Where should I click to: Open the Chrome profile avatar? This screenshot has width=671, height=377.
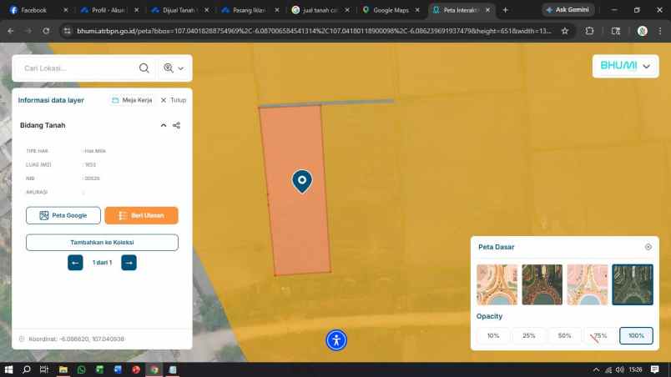pos(643,31)
